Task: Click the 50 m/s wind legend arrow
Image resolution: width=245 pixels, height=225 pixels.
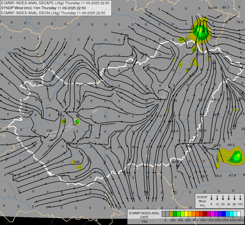Action: click(x=234, y=198)
